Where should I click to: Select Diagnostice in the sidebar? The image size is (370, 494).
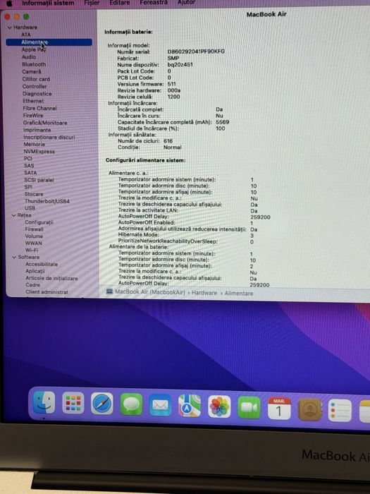pos(37,94)
